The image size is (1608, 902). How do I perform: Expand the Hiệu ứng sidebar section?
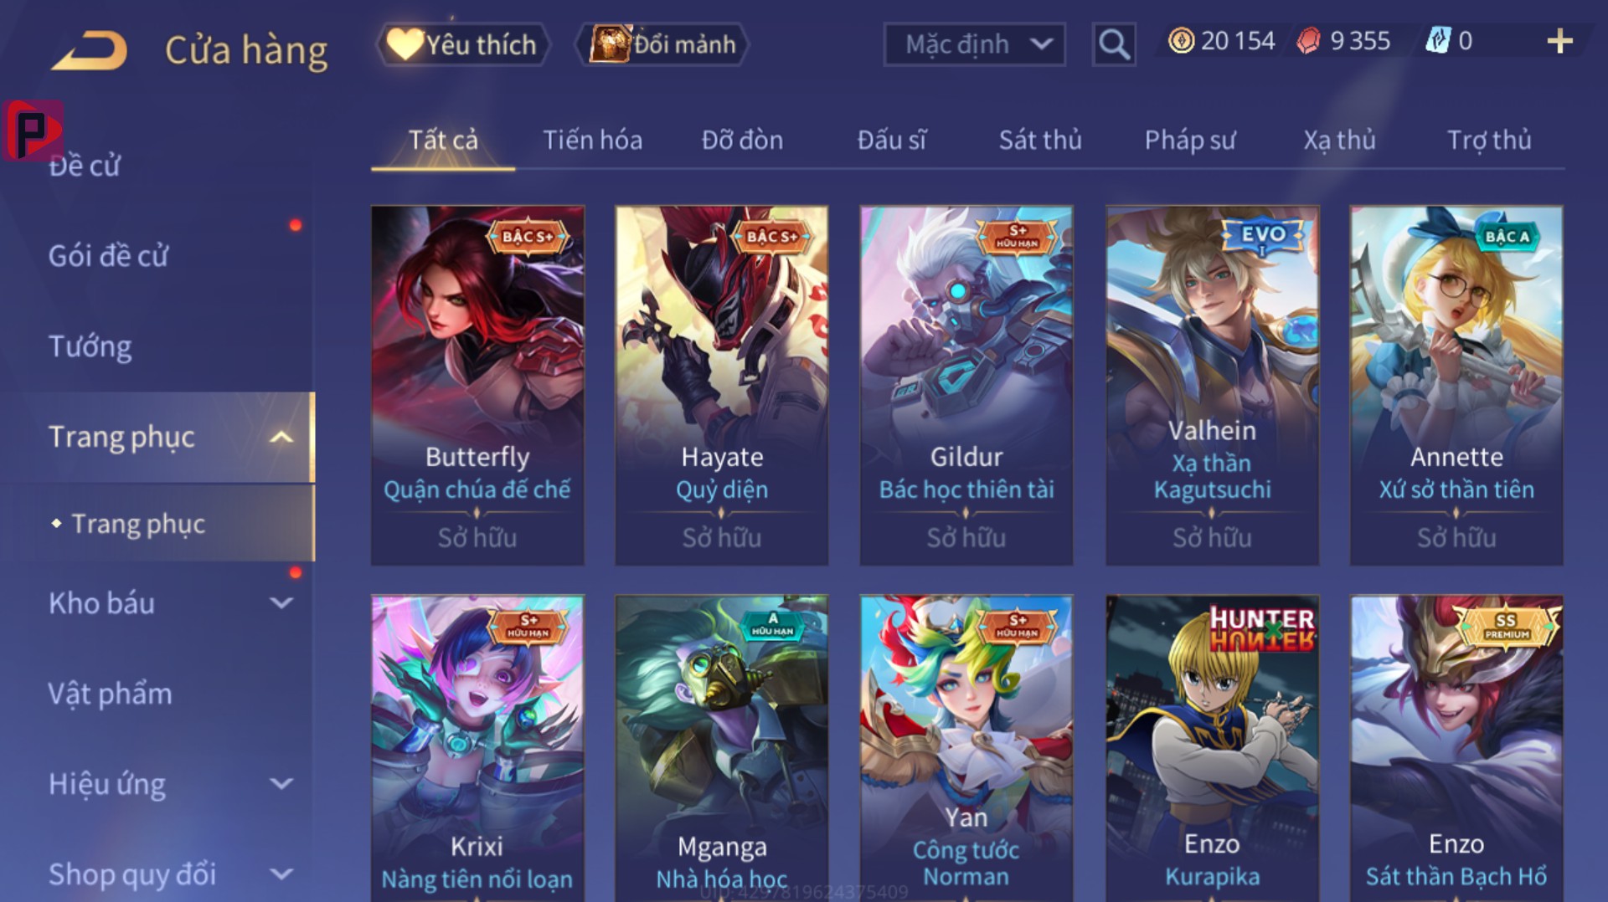click(x=282, y=784)
